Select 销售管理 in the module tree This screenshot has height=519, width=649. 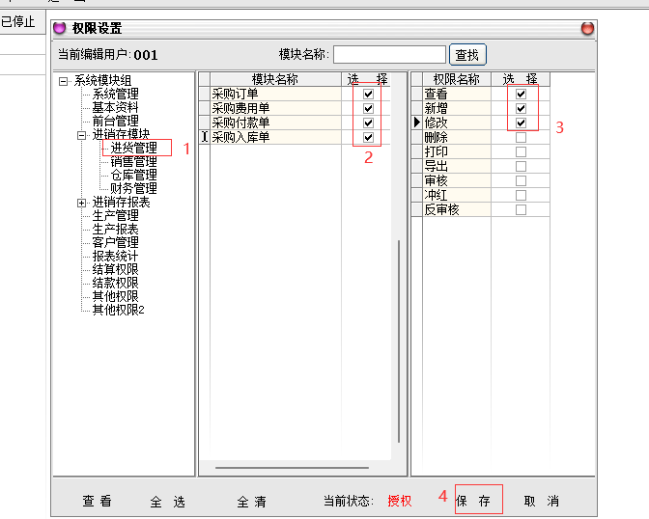(x=133, y=162)
